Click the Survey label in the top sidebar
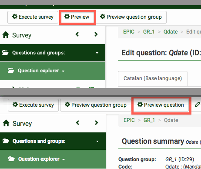 click(x=22, y=35)
